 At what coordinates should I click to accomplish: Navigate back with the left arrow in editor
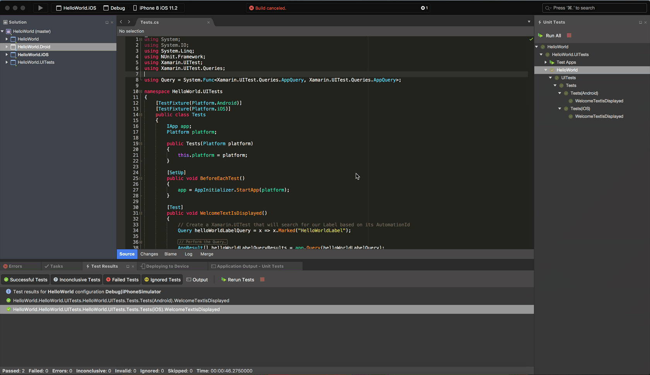pyautogui.click(x=121, y=22)
